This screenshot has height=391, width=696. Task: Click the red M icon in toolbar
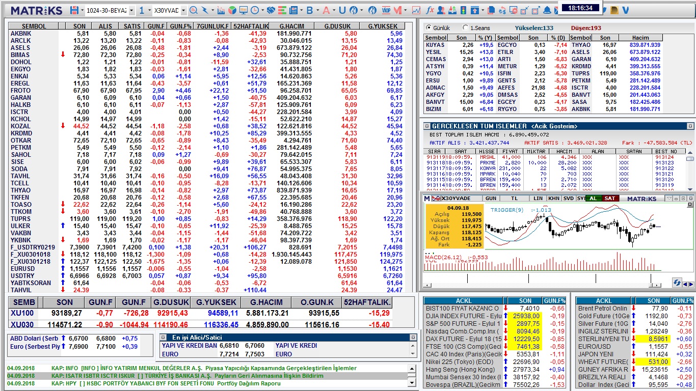point(397,10)
